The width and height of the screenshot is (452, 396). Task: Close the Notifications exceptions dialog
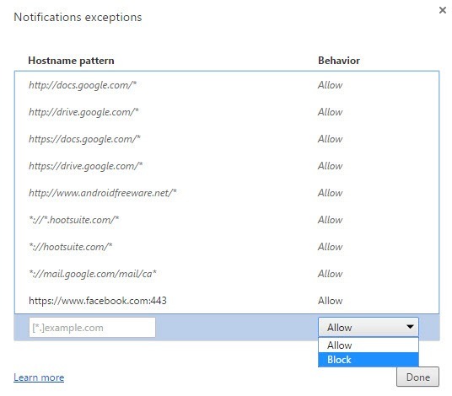pos(442,10)
